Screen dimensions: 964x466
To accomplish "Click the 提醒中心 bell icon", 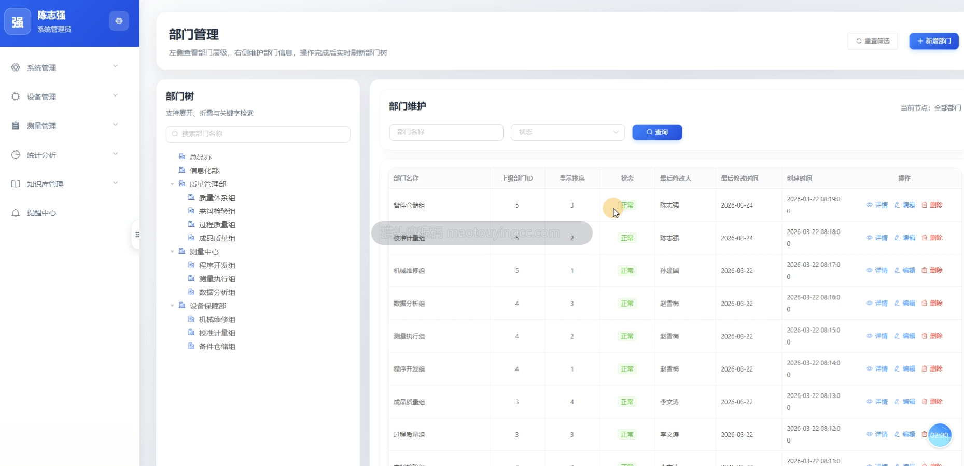I will (x=16, y=213).
